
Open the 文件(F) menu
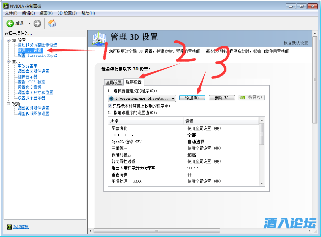11,13
